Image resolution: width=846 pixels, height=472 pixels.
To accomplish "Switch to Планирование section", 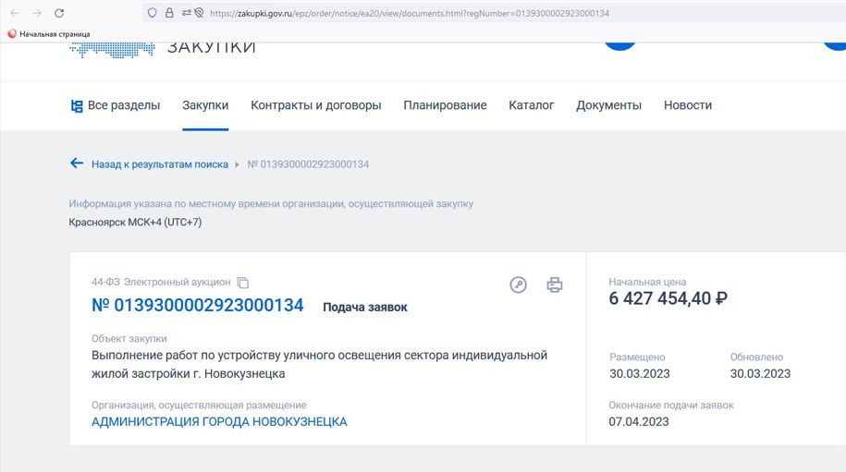I will point(445,105).
